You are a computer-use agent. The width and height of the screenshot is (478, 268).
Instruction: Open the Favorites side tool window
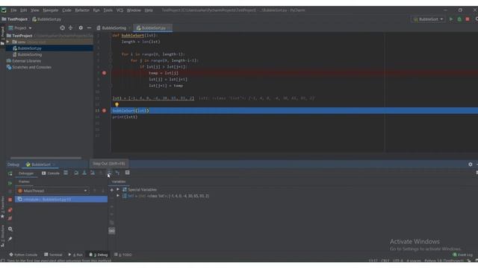coord(2,207)
